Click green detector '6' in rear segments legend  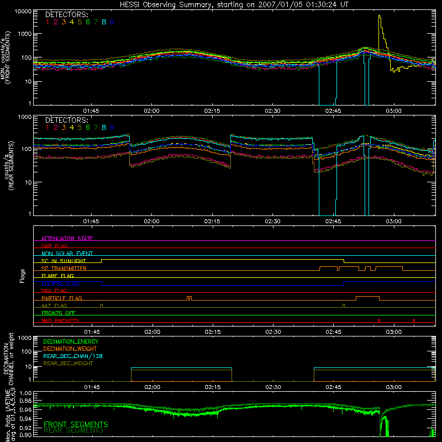pos(88,128)
